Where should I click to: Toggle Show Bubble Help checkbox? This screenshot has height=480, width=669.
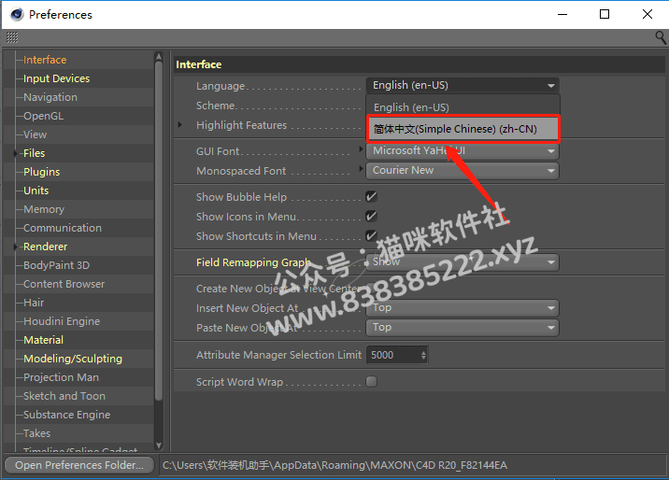[371, 196]
